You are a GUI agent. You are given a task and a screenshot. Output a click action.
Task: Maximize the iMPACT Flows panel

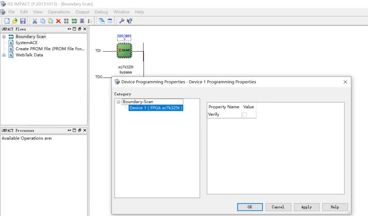coord(74,29)
